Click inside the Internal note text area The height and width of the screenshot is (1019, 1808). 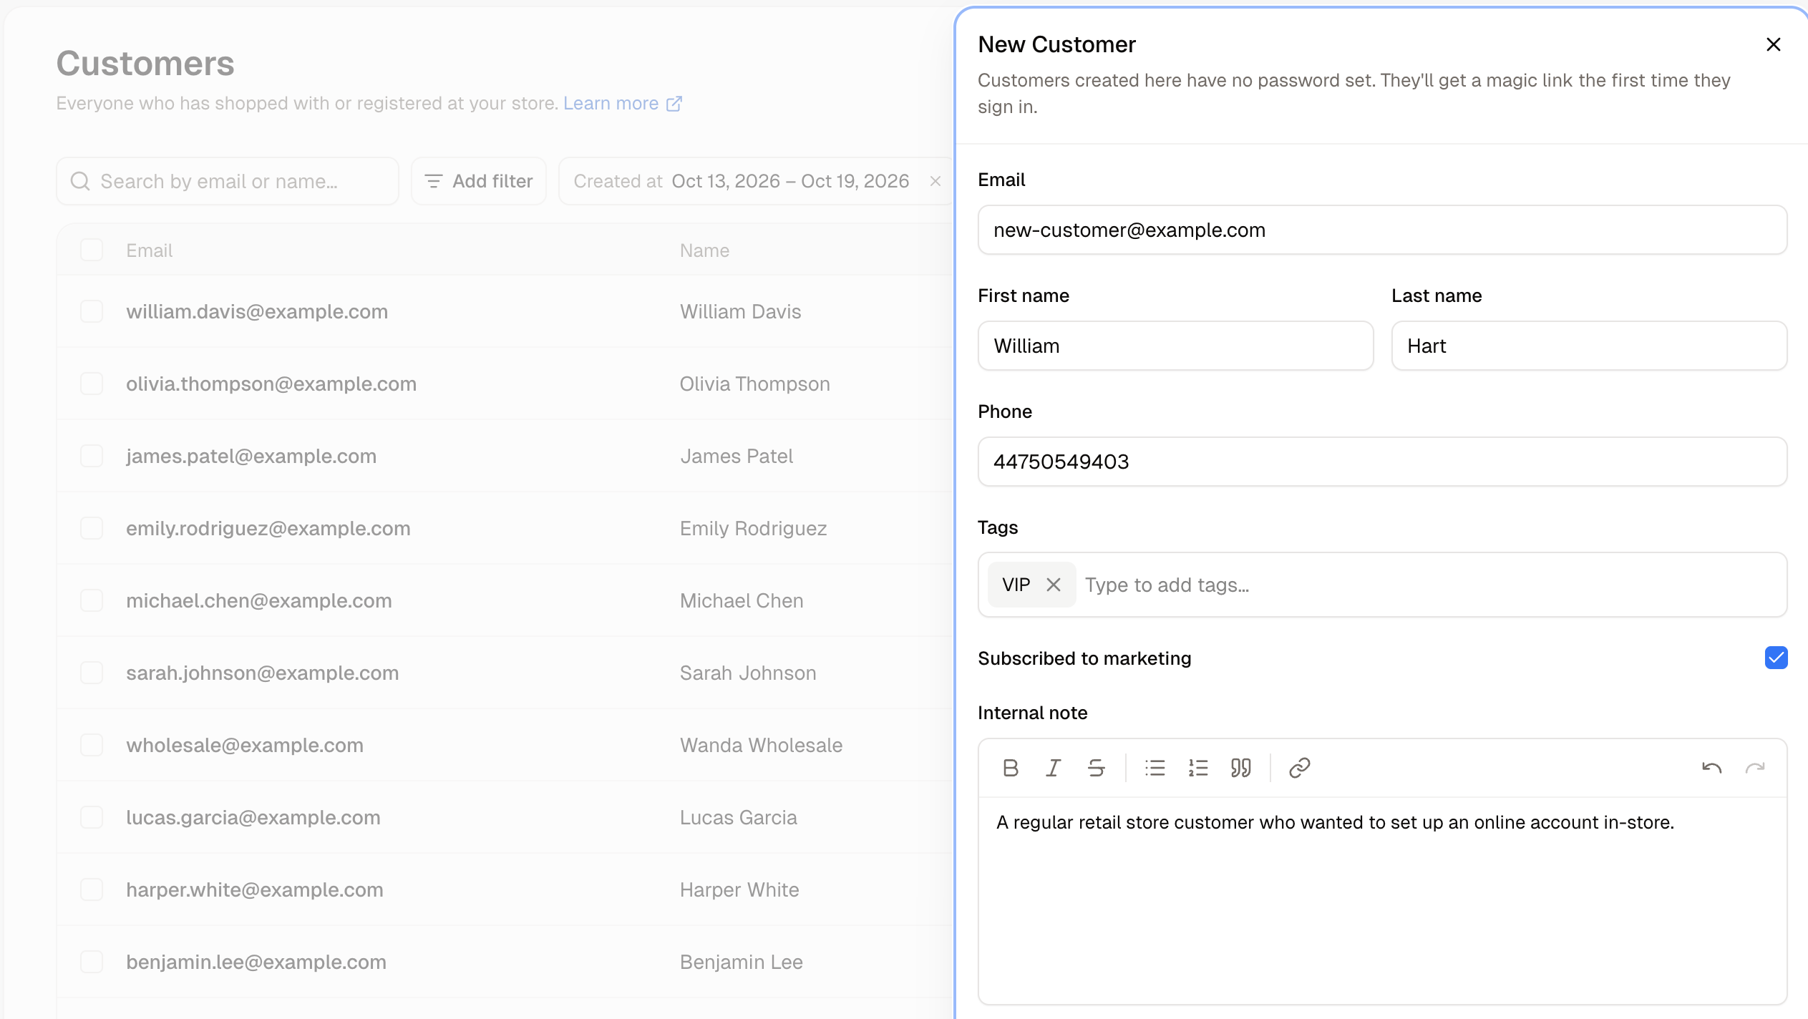(1382, 900)
